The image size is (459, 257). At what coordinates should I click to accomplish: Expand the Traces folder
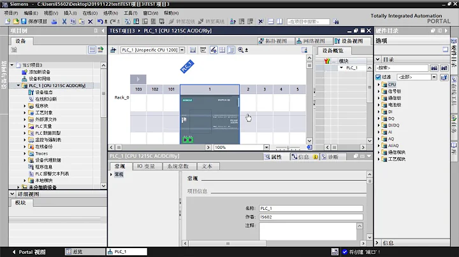click(x=25, y=153)
